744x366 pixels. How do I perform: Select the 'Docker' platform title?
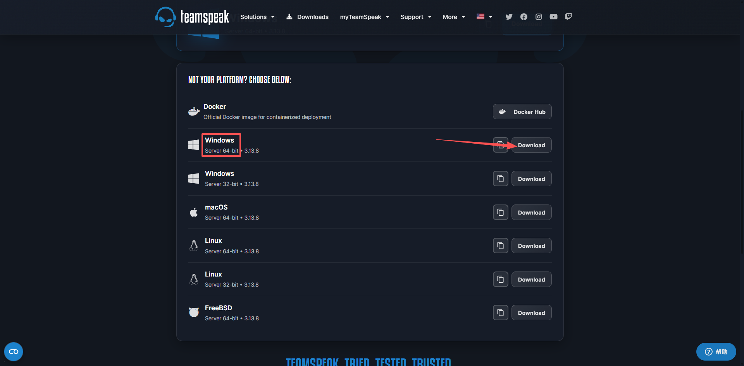[215, 107]
